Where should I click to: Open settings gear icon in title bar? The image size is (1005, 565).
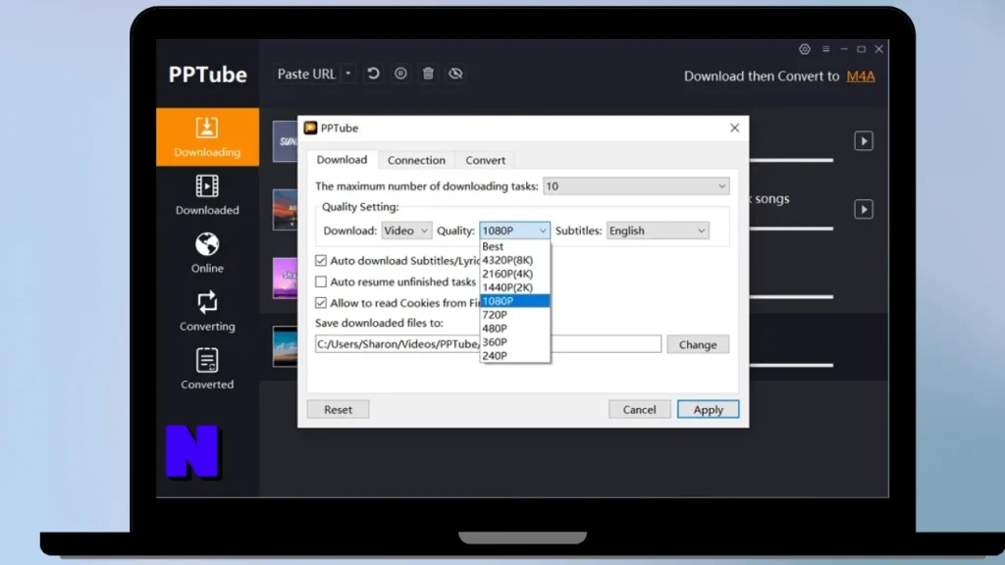pyautogui.click(x=805, y=49)
